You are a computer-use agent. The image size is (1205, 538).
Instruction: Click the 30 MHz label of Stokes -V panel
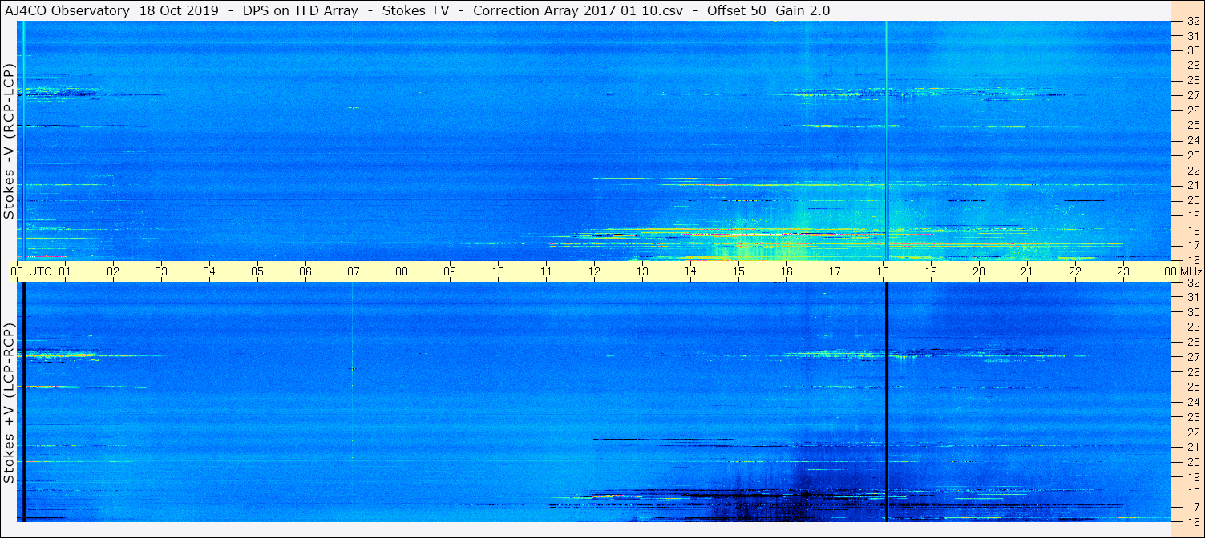pyautogui.click(x=1192, y=50)
